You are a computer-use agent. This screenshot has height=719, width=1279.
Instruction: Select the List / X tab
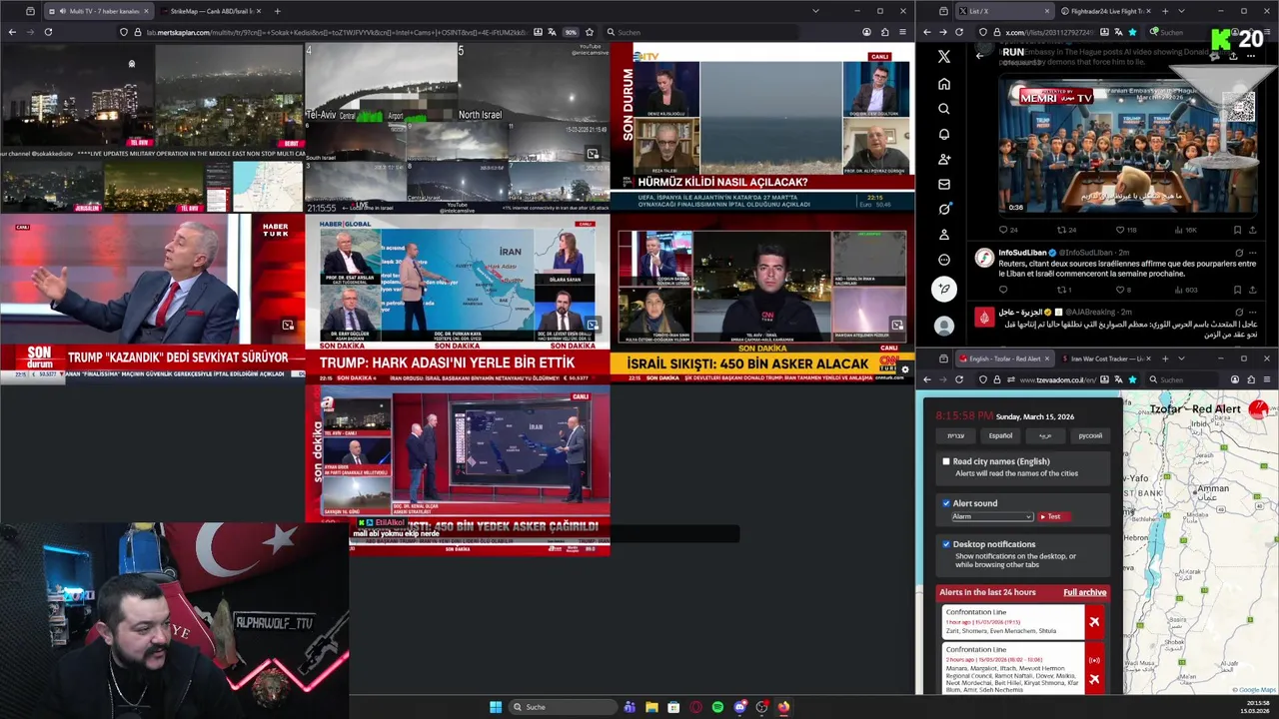pos(1003,11)
